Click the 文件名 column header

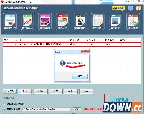pos(18,40)
